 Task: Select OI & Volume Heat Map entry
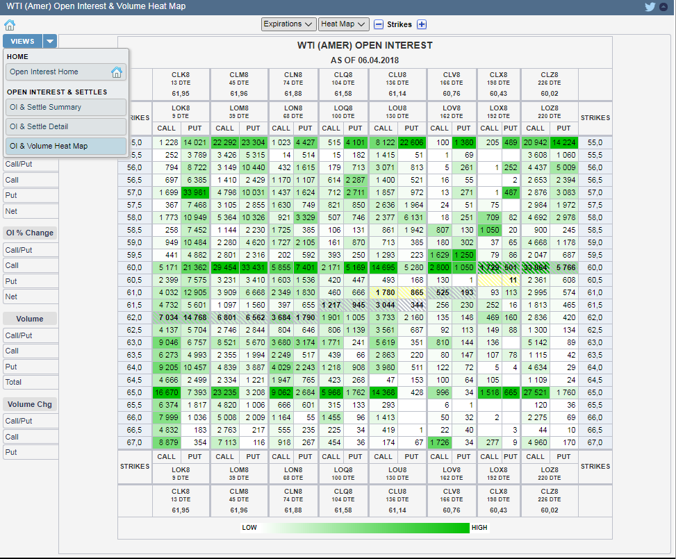click(x=67, y=147)
